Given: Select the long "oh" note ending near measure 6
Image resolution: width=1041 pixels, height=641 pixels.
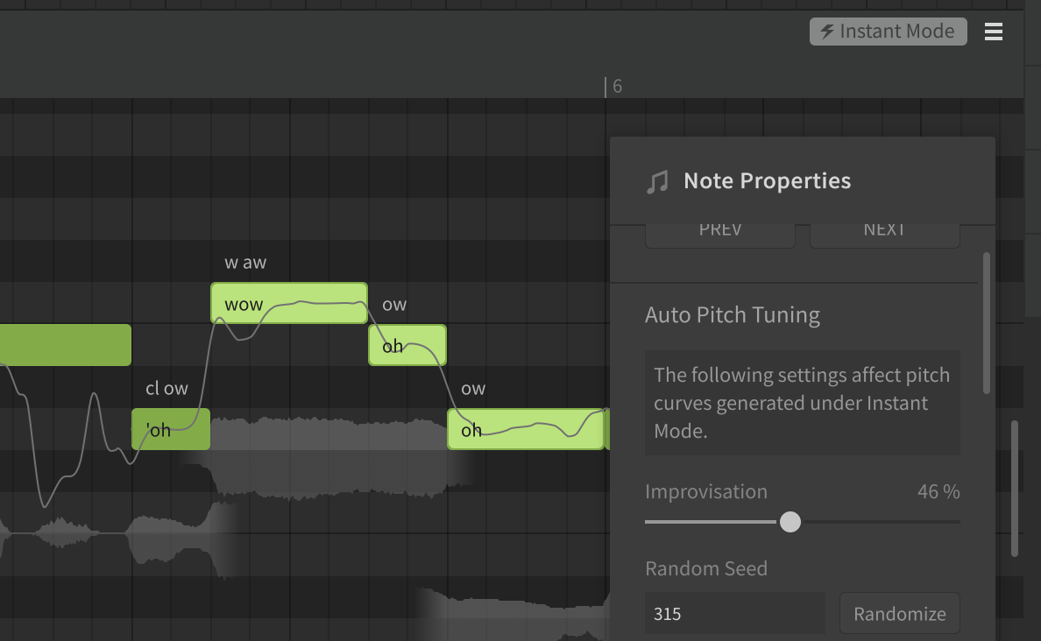Looking at the screenshot, I should pos(525,429).
